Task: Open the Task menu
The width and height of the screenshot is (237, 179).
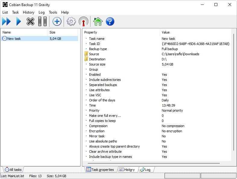Action: [15, 12]
